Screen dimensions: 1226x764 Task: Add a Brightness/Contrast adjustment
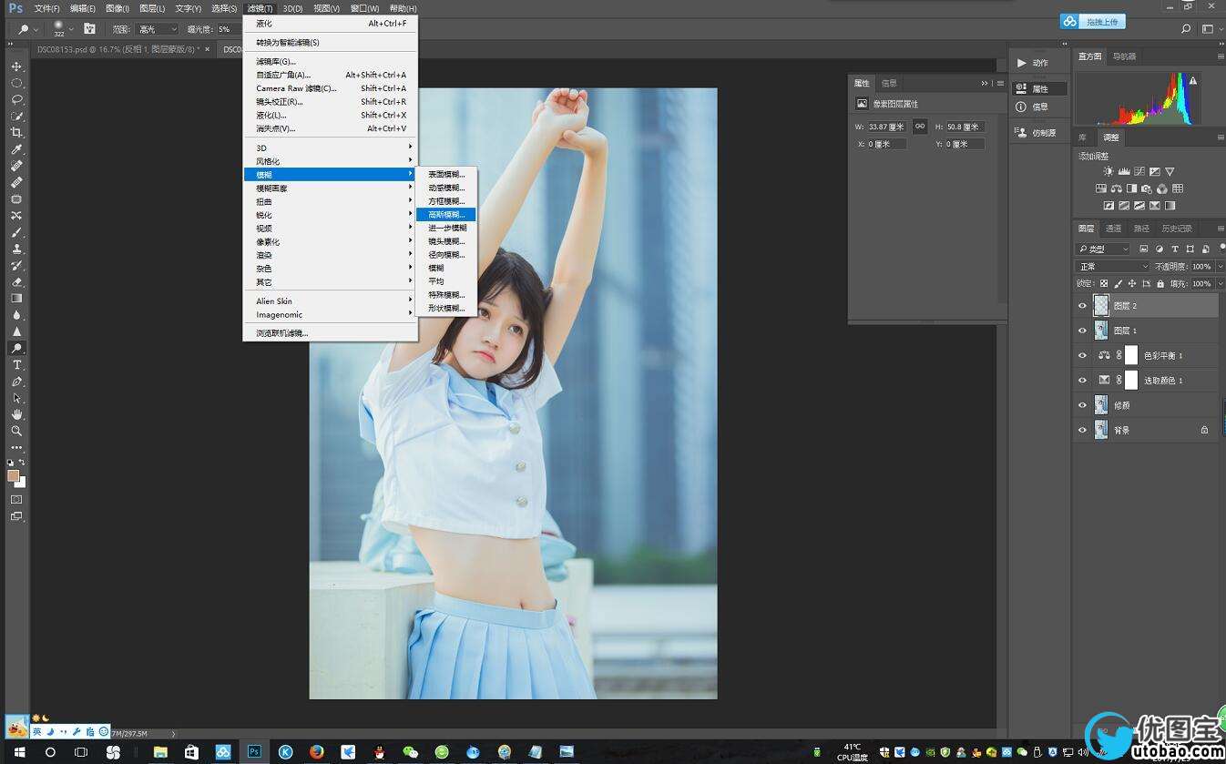[x=1108, y=171]
